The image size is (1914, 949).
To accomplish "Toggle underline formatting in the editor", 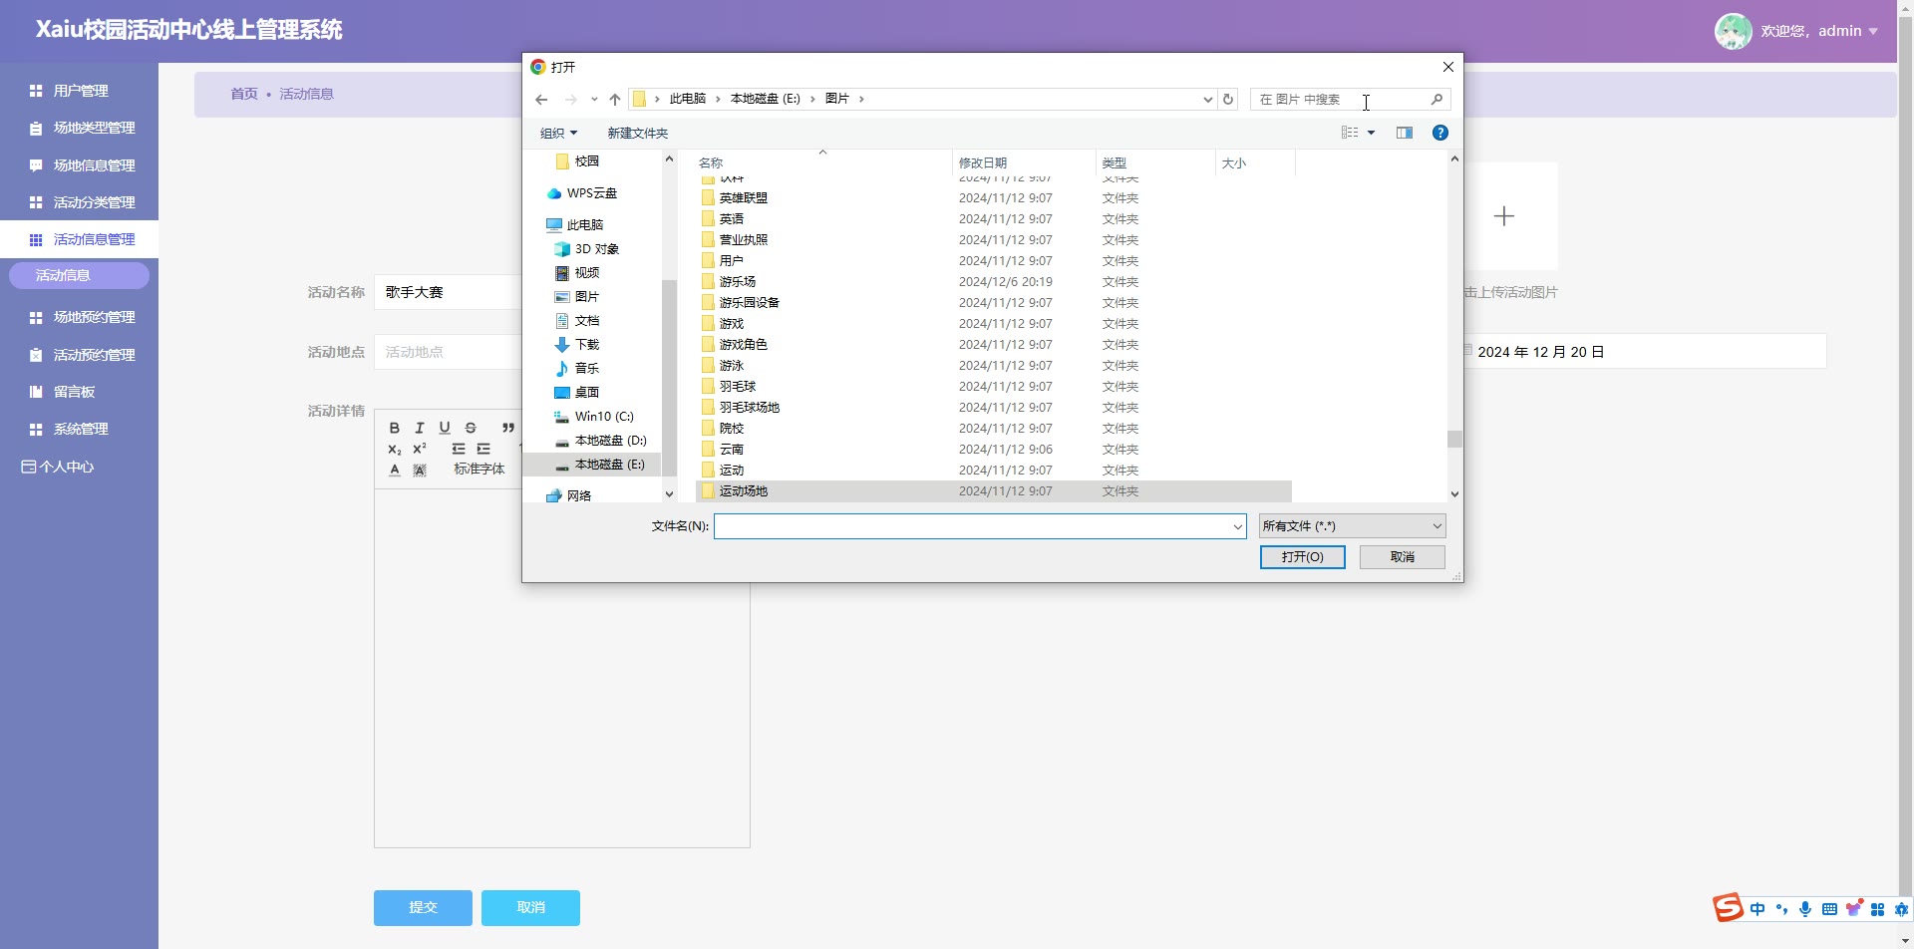I will pyautogui.click(x=445, y=428).
